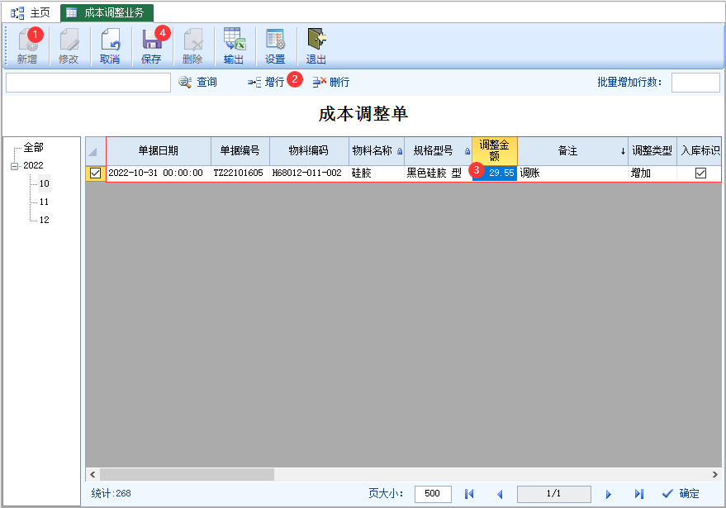The height and width of the screenshot is (508, 726).
Task: Go to the last page
Action: [639, 494]
